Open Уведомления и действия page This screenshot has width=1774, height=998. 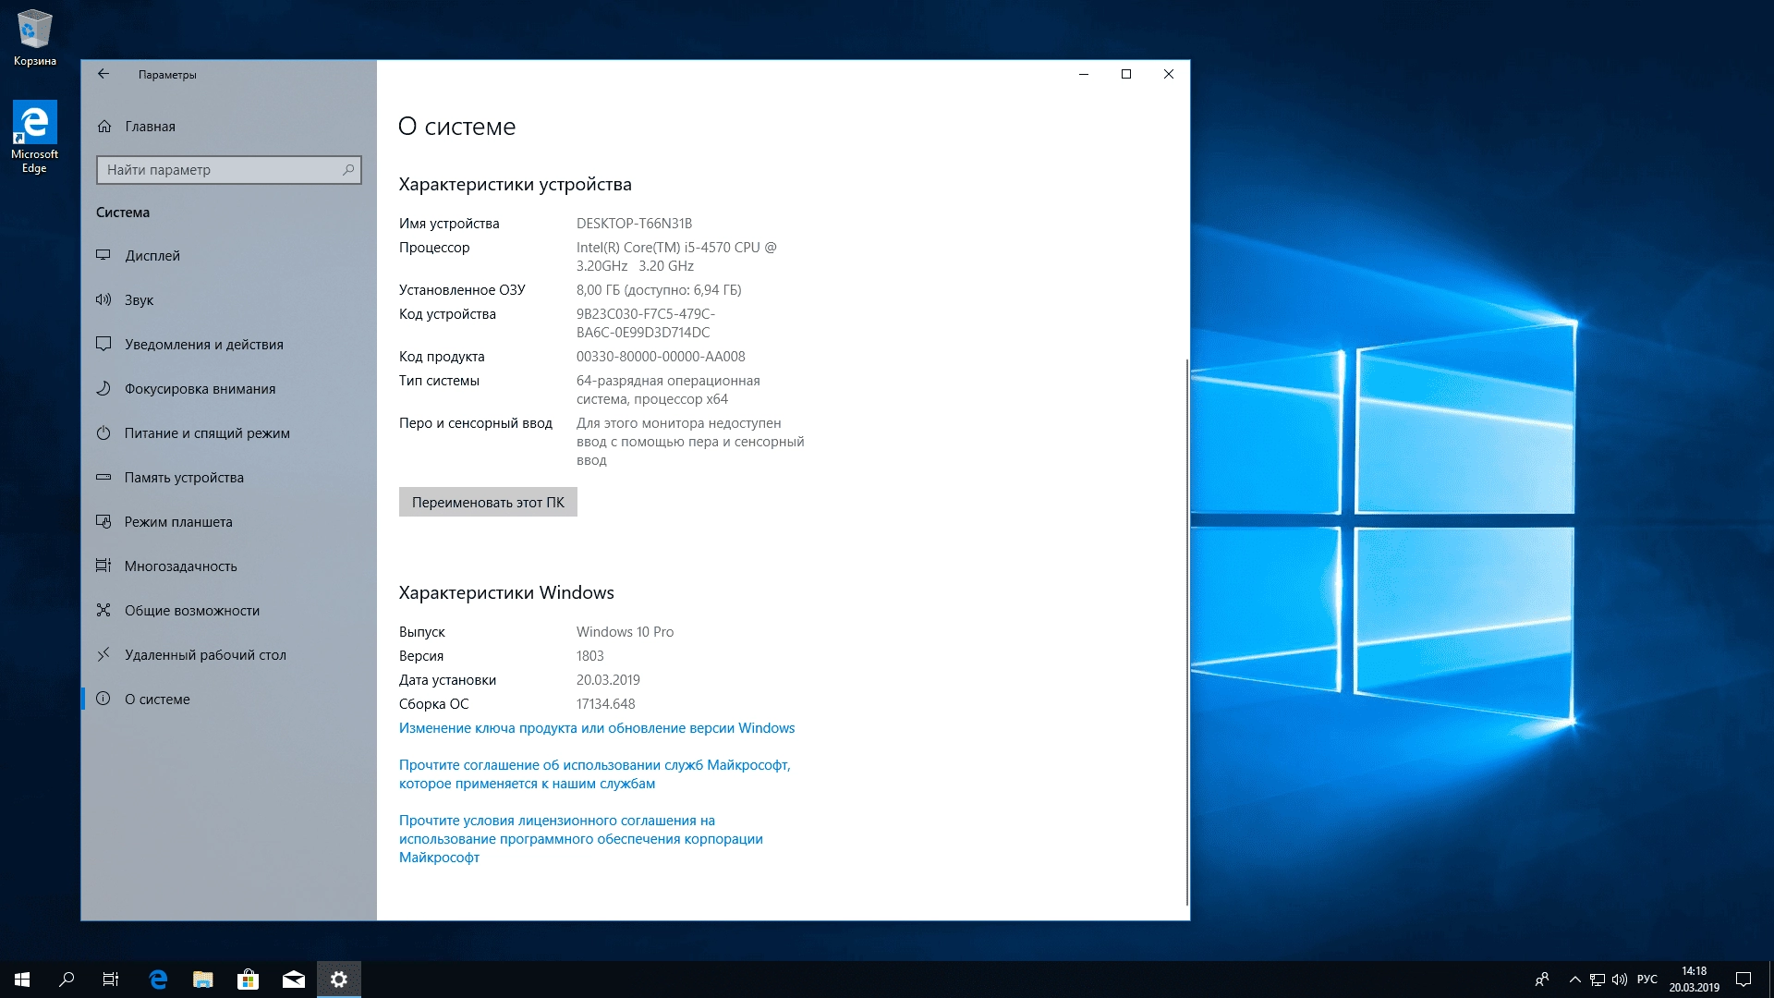tap(229, 344)
